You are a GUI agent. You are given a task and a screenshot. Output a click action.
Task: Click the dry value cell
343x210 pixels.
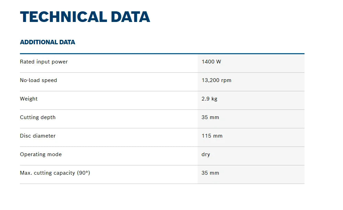tap(251, 156)
